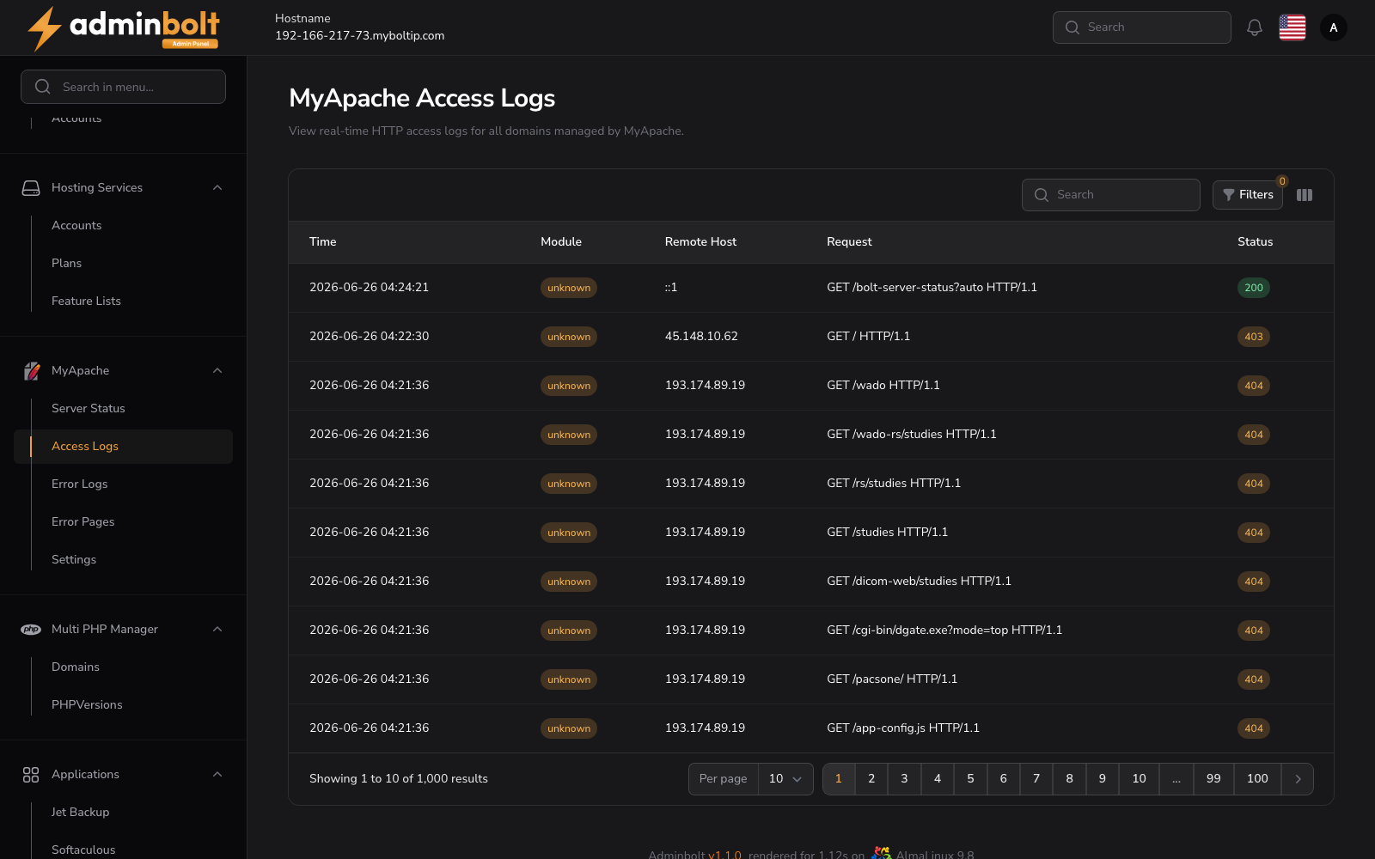Viewport: 1375px width, 859px height.
Task: Open Server Status menu item
Action: point(89,408)
